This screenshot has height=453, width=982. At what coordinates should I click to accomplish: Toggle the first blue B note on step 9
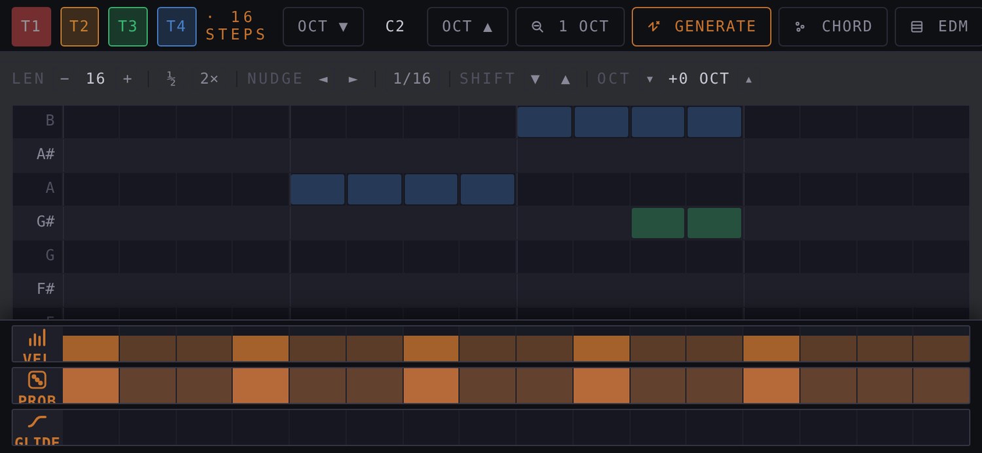click(544, 122)
